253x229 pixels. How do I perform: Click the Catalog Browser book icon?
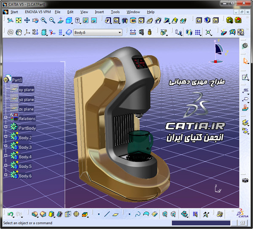[245, 123]
